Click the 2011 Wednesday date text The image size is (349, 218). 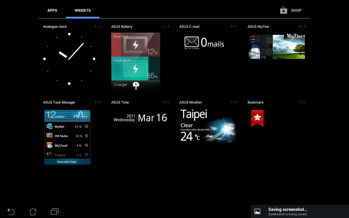[124, 118]
